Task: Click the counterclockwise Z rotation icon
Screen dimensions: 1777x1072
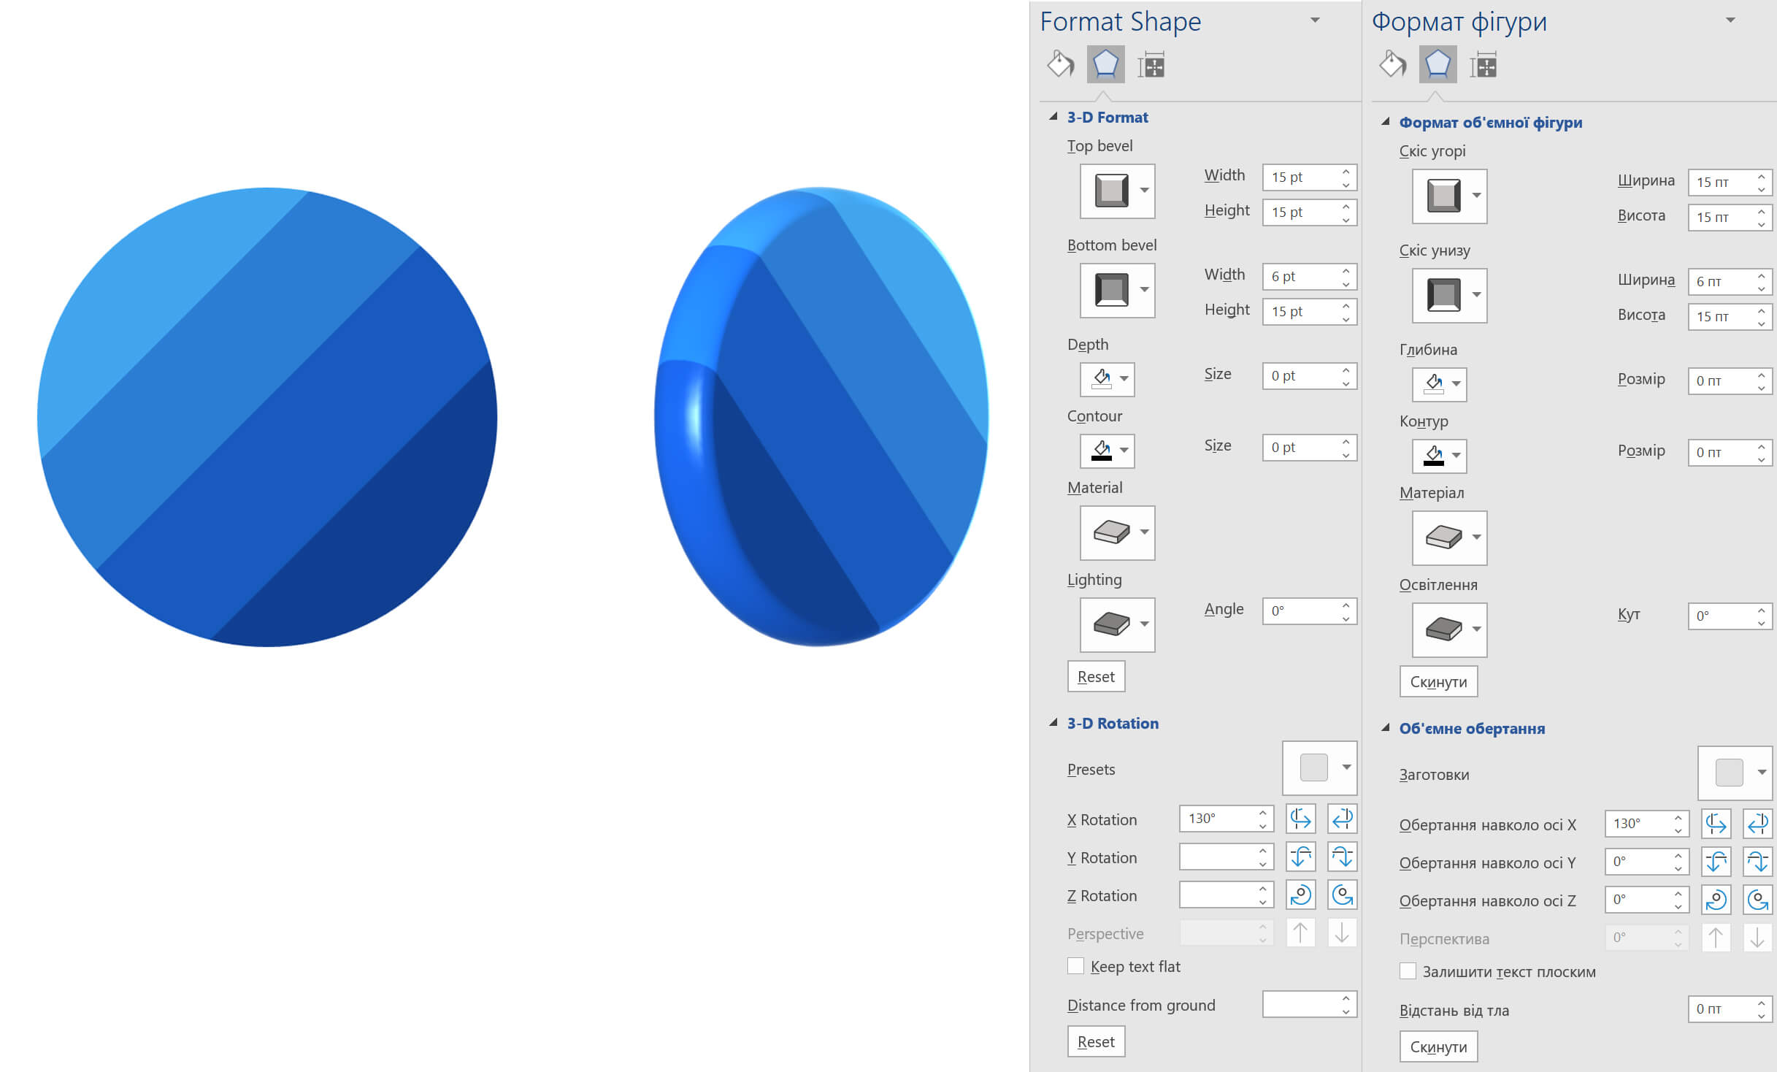Action: point(1301,895)
